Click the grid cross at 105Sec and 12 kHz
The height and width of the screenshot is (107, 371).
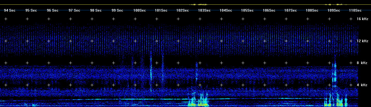(x=243, y=41)
